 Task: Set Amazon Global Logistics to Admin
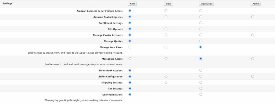point(252,17)
